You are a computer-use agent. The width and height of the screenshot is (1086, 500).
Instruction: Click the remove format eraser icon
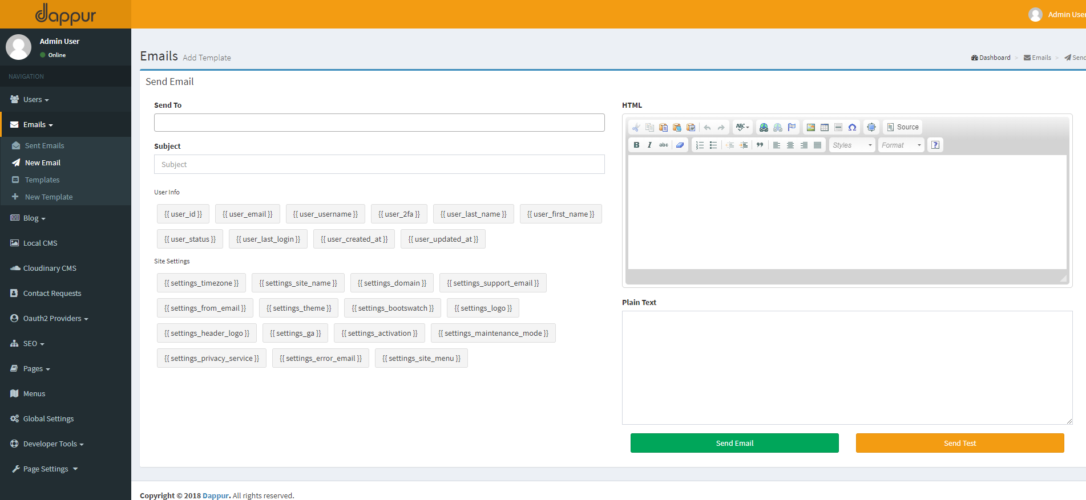[680, 145]
